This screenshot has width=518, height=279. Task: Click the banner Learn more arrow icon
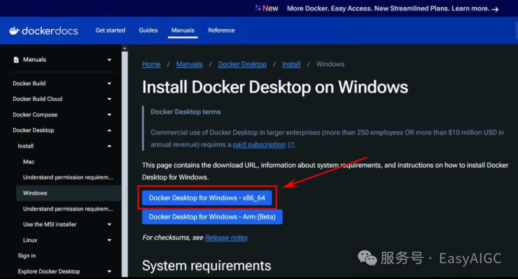495,9
